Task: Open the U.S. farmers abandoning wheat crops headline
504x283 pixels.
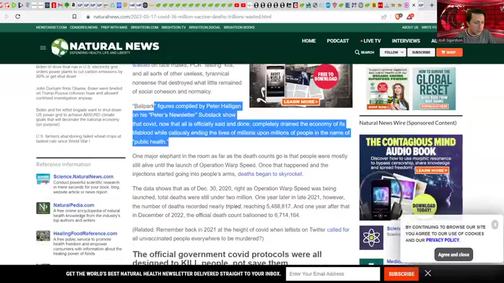Action: pyautogui.click(x=78, y=139)
